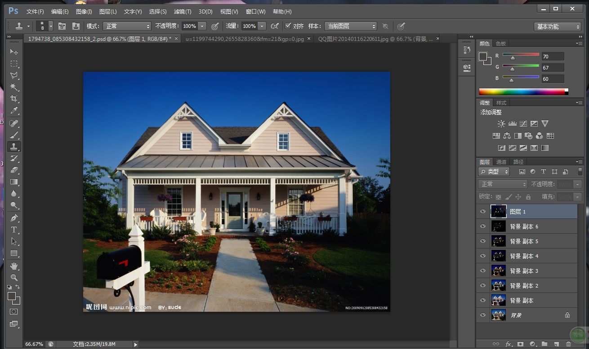Select the Horizontal Type tool
589x349 pixels.
[14, 230]
